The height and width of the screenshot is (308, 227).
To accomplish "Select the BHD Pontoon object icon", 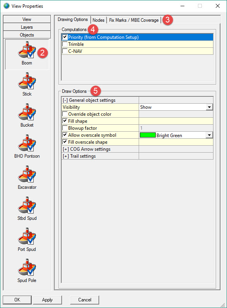I will pyautogui.click(x=27, y=143).
